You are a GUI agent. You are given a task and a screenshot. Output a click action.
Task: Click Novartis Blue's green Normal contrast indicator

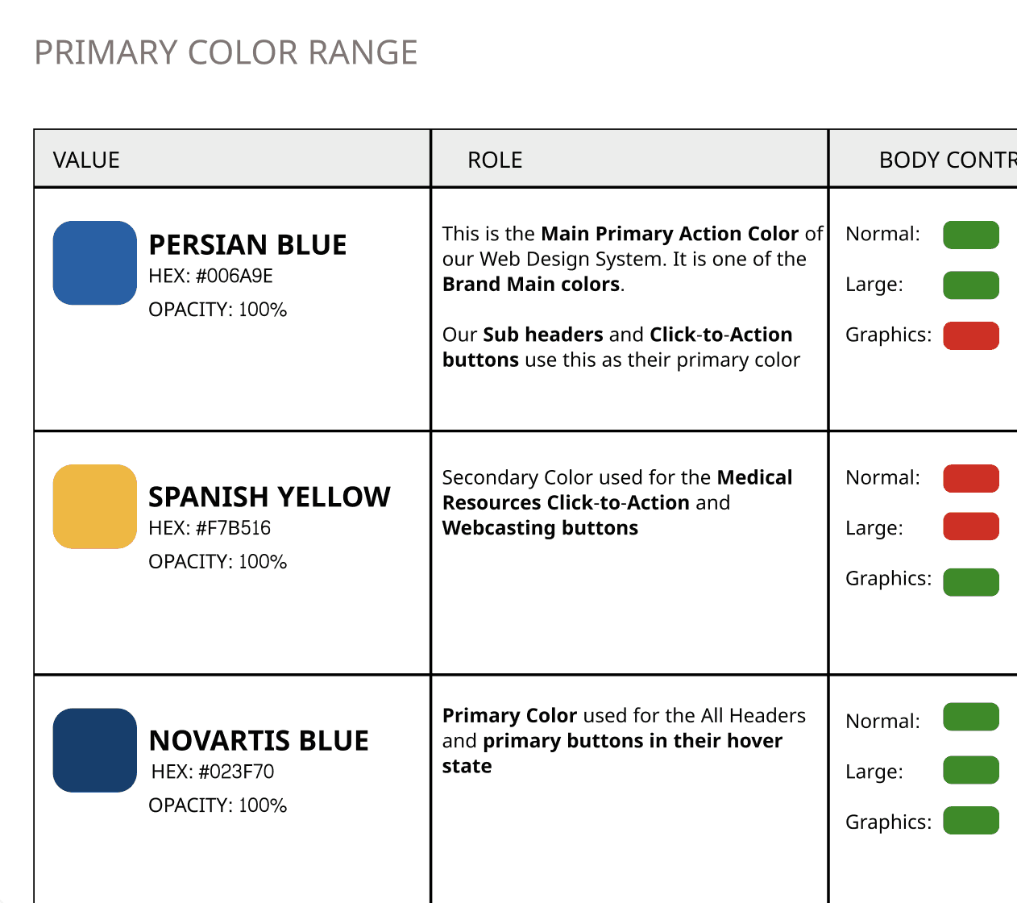point(971,717)
